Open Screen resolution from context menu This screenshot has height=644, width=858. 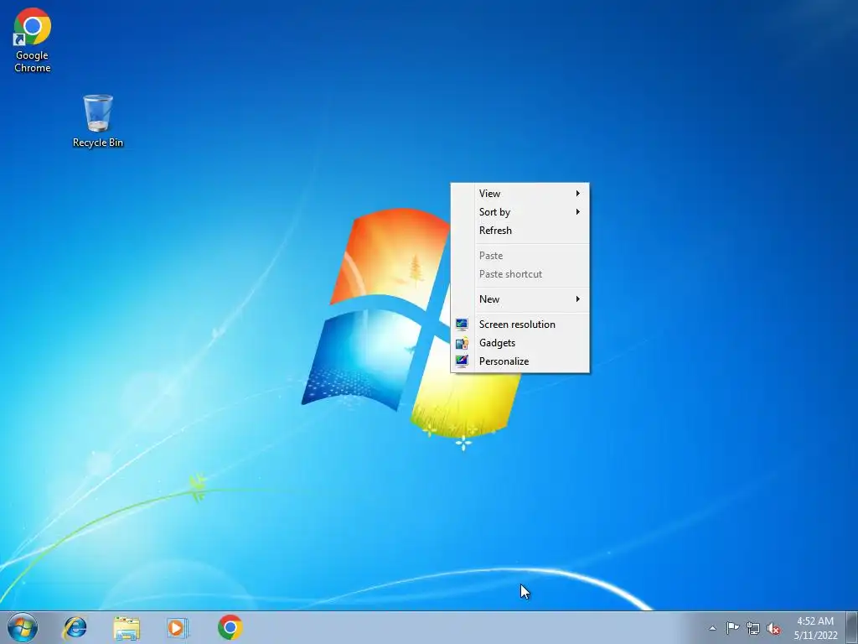(x=519, y=325)
